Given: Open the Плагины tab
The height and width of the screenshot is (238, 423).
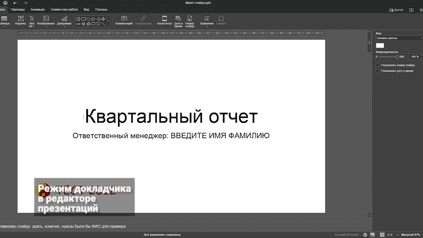Looking at the screenshot, I should 101,10.
